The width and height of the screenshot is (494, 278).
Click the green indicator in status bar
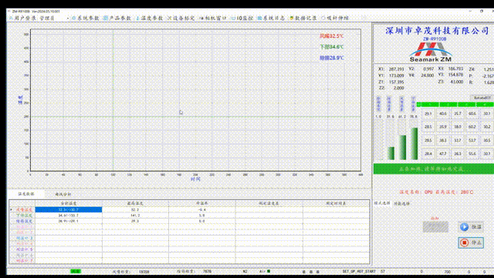(x=76, y=271)
